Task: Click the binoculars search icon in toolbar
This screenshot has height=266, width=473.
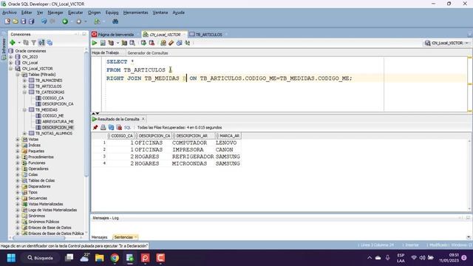Action: click(115, 21)
